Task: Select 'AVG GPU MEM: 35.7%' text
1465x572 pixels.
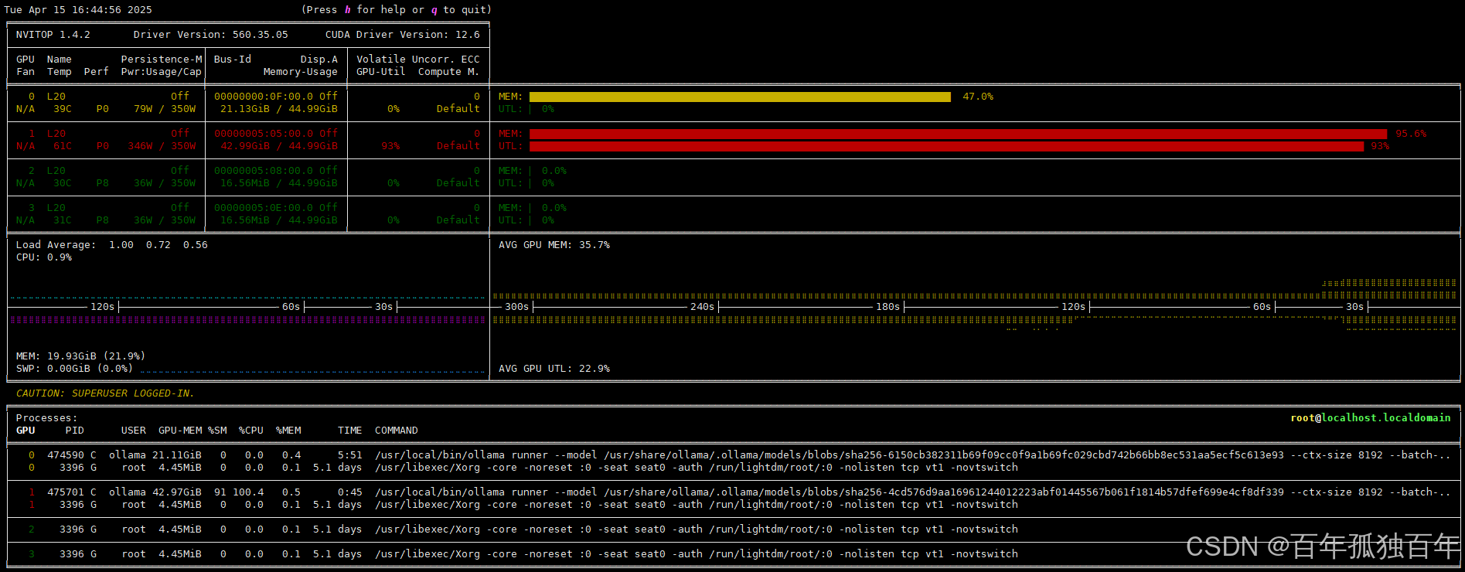Action: (554, 245)
